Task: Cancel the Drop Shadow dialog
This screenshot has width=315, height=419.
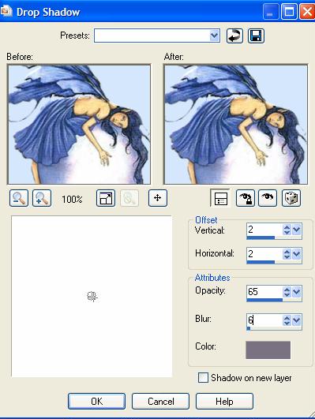Action: tap(161, 401)
